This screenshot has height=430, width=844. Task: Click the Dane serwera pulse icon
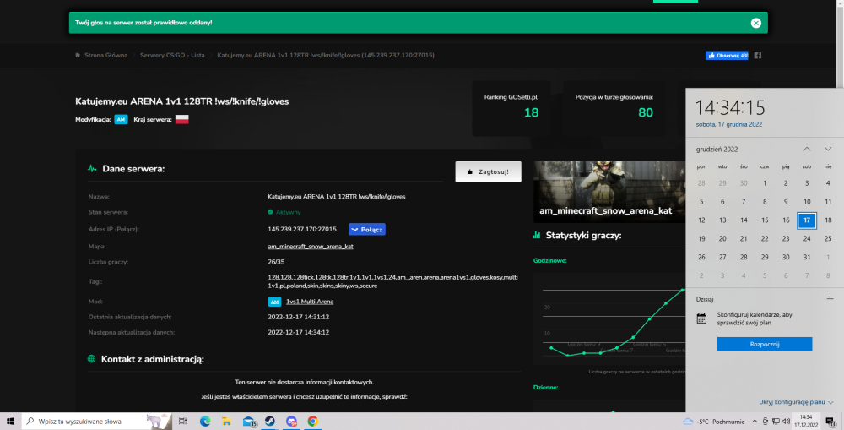coord(92,169)
